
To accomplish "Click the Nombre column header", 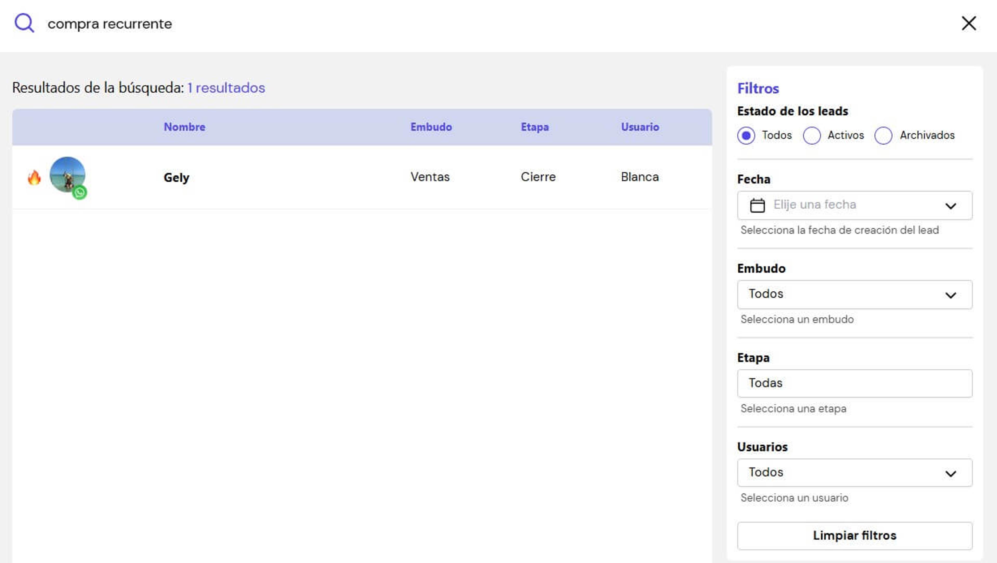I will [x=184, y=127].
